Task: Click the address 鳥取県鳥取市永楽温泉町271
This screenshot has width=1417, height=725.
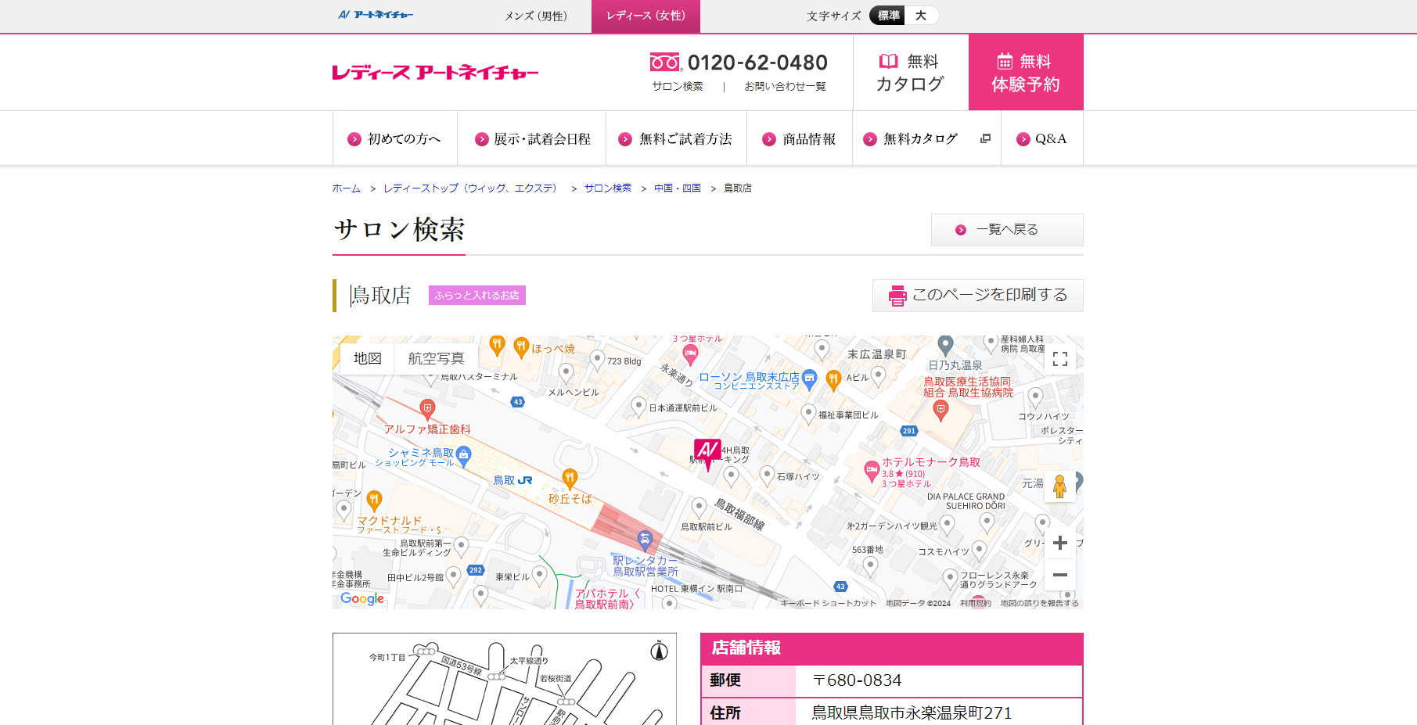Action: click(x=912, y=713)
